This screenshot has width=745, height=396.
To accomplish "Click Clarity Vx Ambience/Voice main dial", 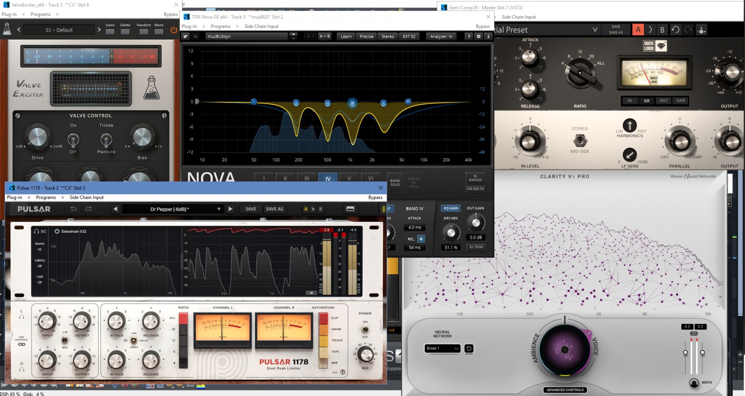I will [565, 349].
